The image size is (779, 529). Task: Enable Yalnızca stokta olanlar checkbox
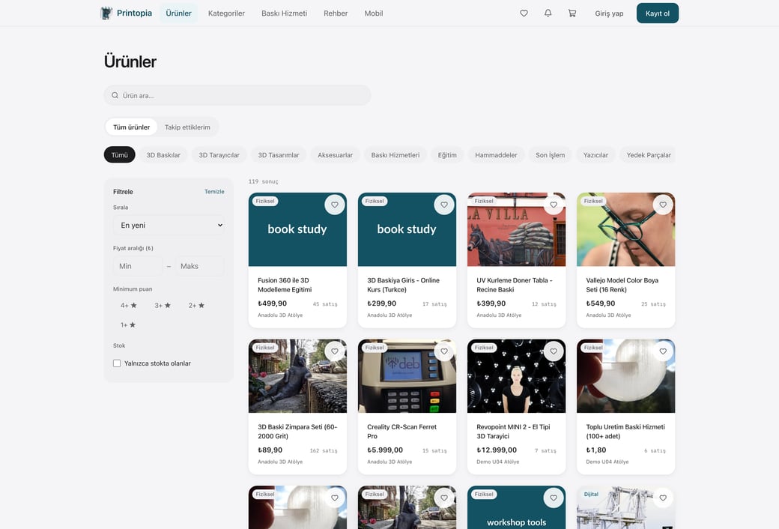[117, 363]
